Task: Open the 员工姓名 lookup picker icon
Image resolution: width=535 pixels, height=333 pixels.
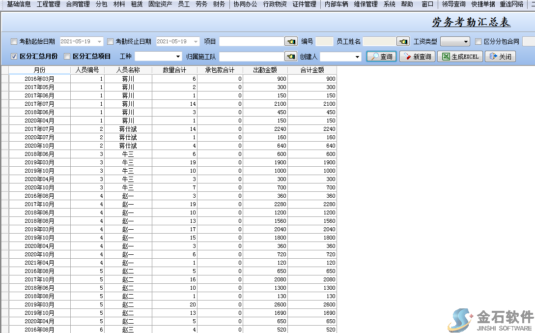Action: coord(403,42)
